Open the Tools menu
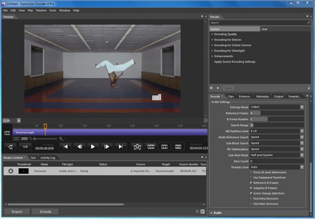Viewport: 316px width, 223px height. coord(53,10)
